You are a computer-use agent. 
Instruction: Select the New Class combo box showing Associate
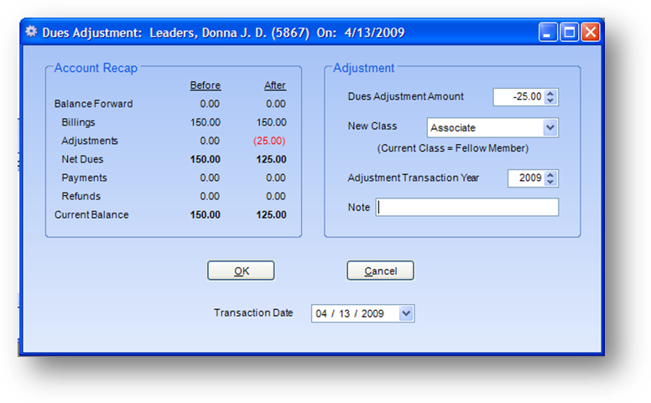click(x=492, y=127)
